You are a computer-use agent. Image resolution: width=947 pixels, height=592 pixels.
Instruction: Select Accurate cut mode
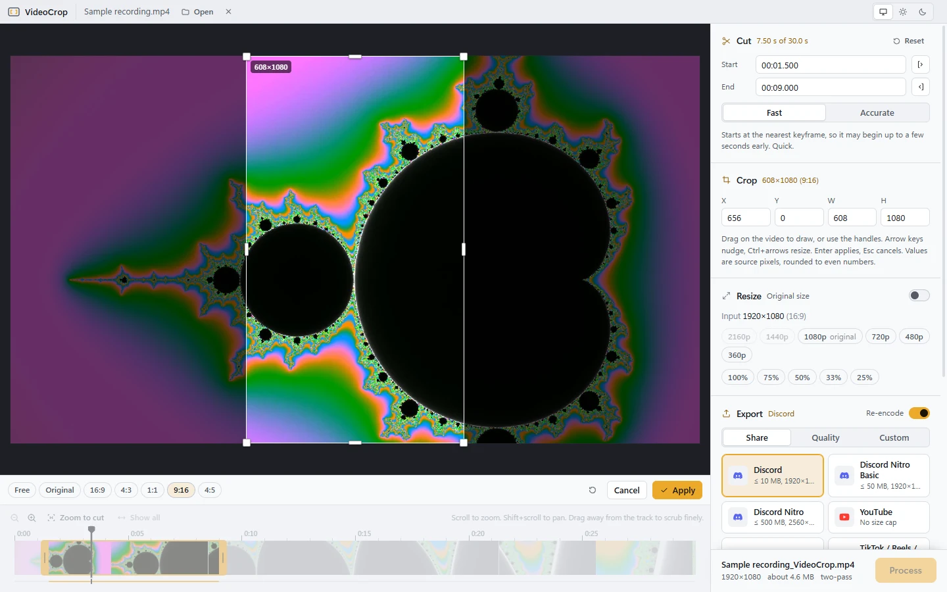coord(877,112)
